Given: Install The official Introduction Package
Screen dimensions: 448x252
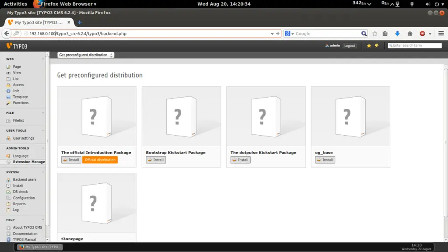Looking at the screenshot, I should (71, 160).
